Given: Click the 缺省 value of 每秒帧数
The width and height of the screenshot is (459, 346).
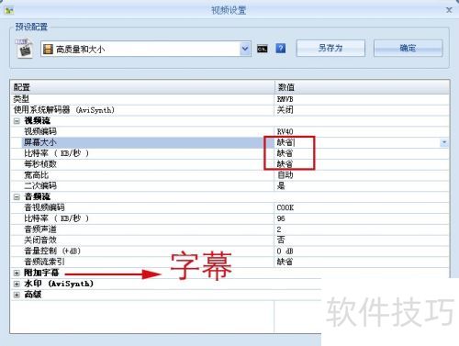Looking at the screenshot, I should coord(285,164).
